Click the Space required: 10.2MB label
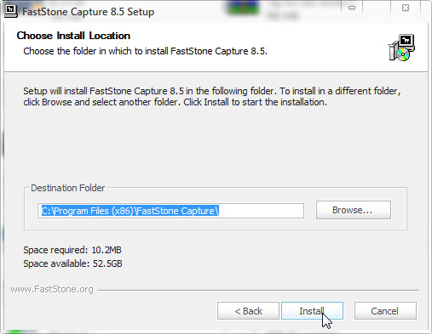 [72, 250]
